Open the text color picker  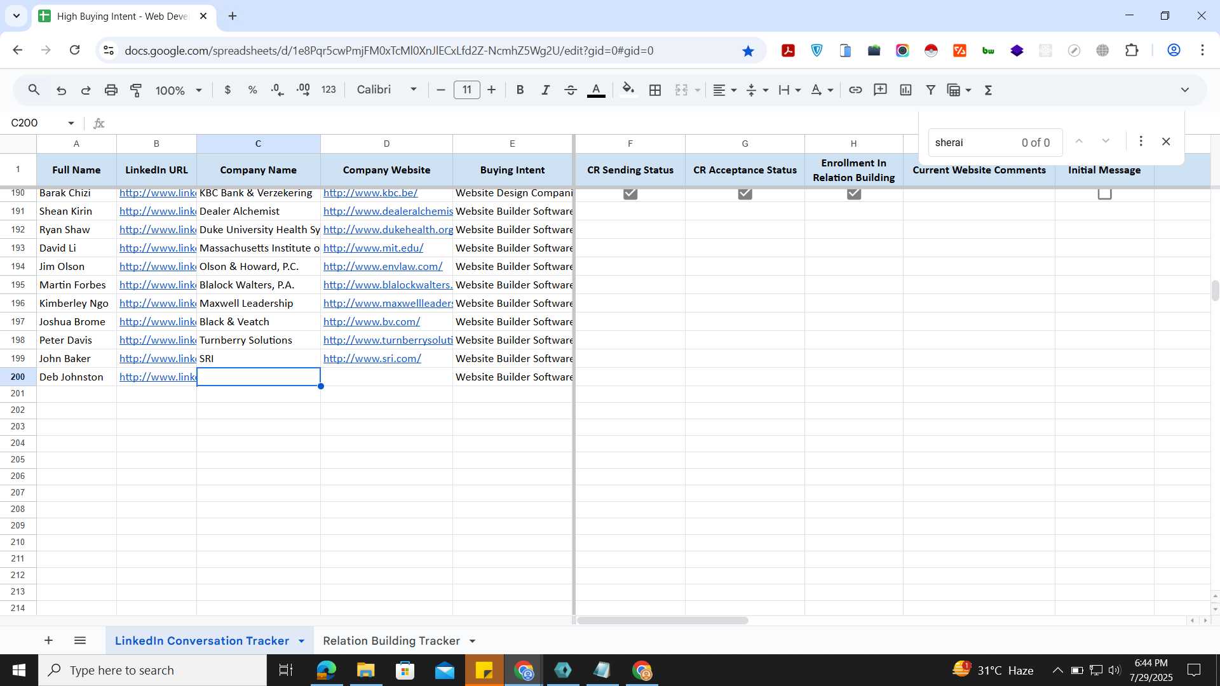click(x=596, y=90)
